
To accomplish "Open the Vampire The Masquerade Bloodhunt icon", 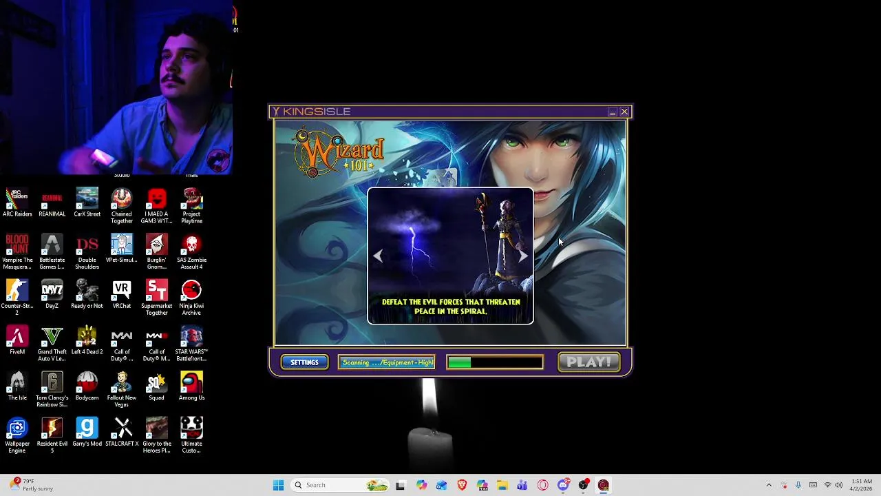I will (17, 252).
